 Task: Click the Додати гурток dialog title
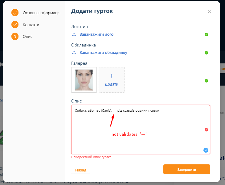pyautogui.click(x=92, y=11)
